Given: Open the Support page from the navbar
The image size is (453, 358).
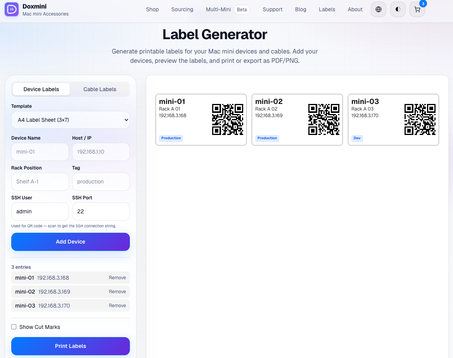Looking at the screenshot, I should pyautogui.click(x=272, y=9).
